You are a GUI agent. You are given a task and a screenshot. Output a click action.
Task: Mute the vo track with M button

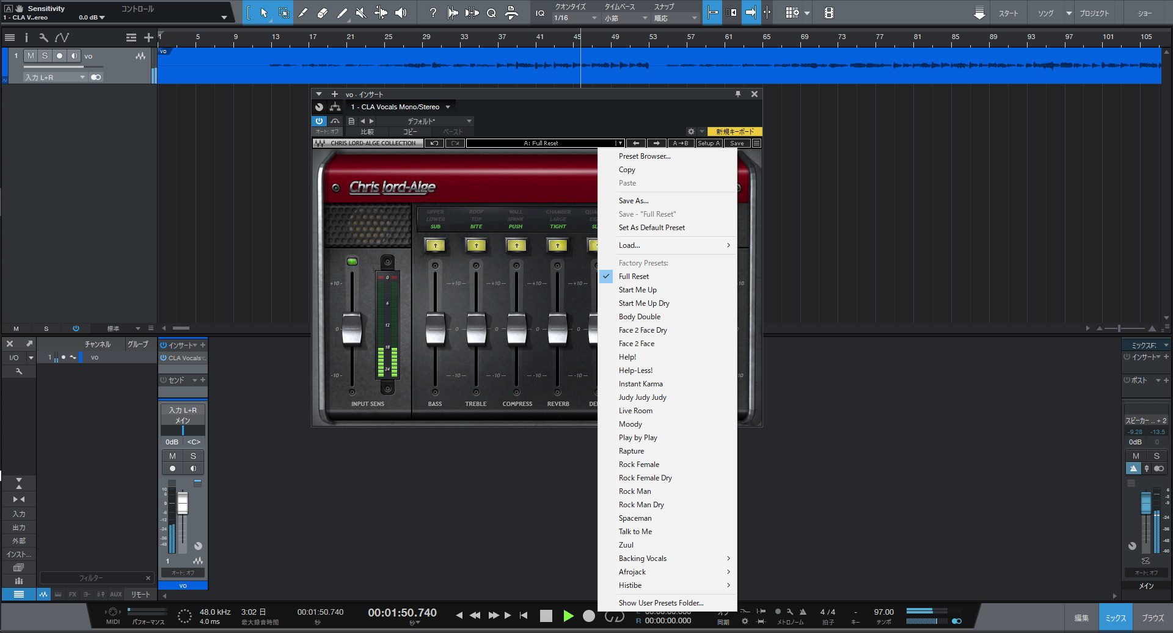[31, 56]
